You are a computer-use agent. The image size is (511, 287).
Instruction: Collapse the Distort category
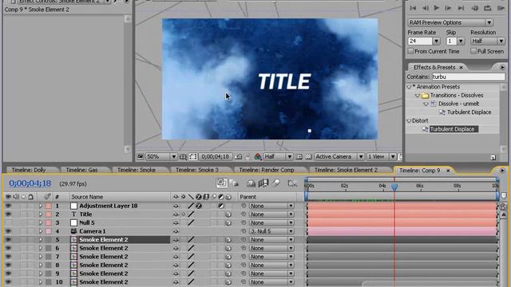click(410, 121)
